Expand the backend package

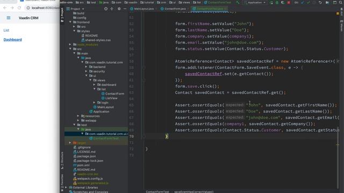tap(86, 66)
